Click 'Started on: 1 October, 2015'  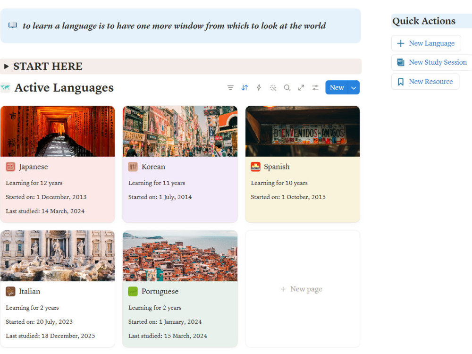pyautogui.click(x=288, y=197)
